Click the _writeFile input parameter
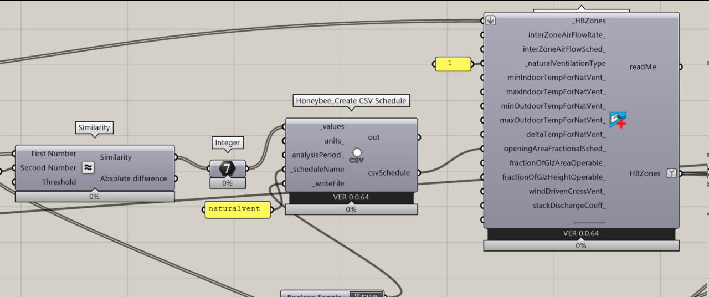 pos(328,183)
